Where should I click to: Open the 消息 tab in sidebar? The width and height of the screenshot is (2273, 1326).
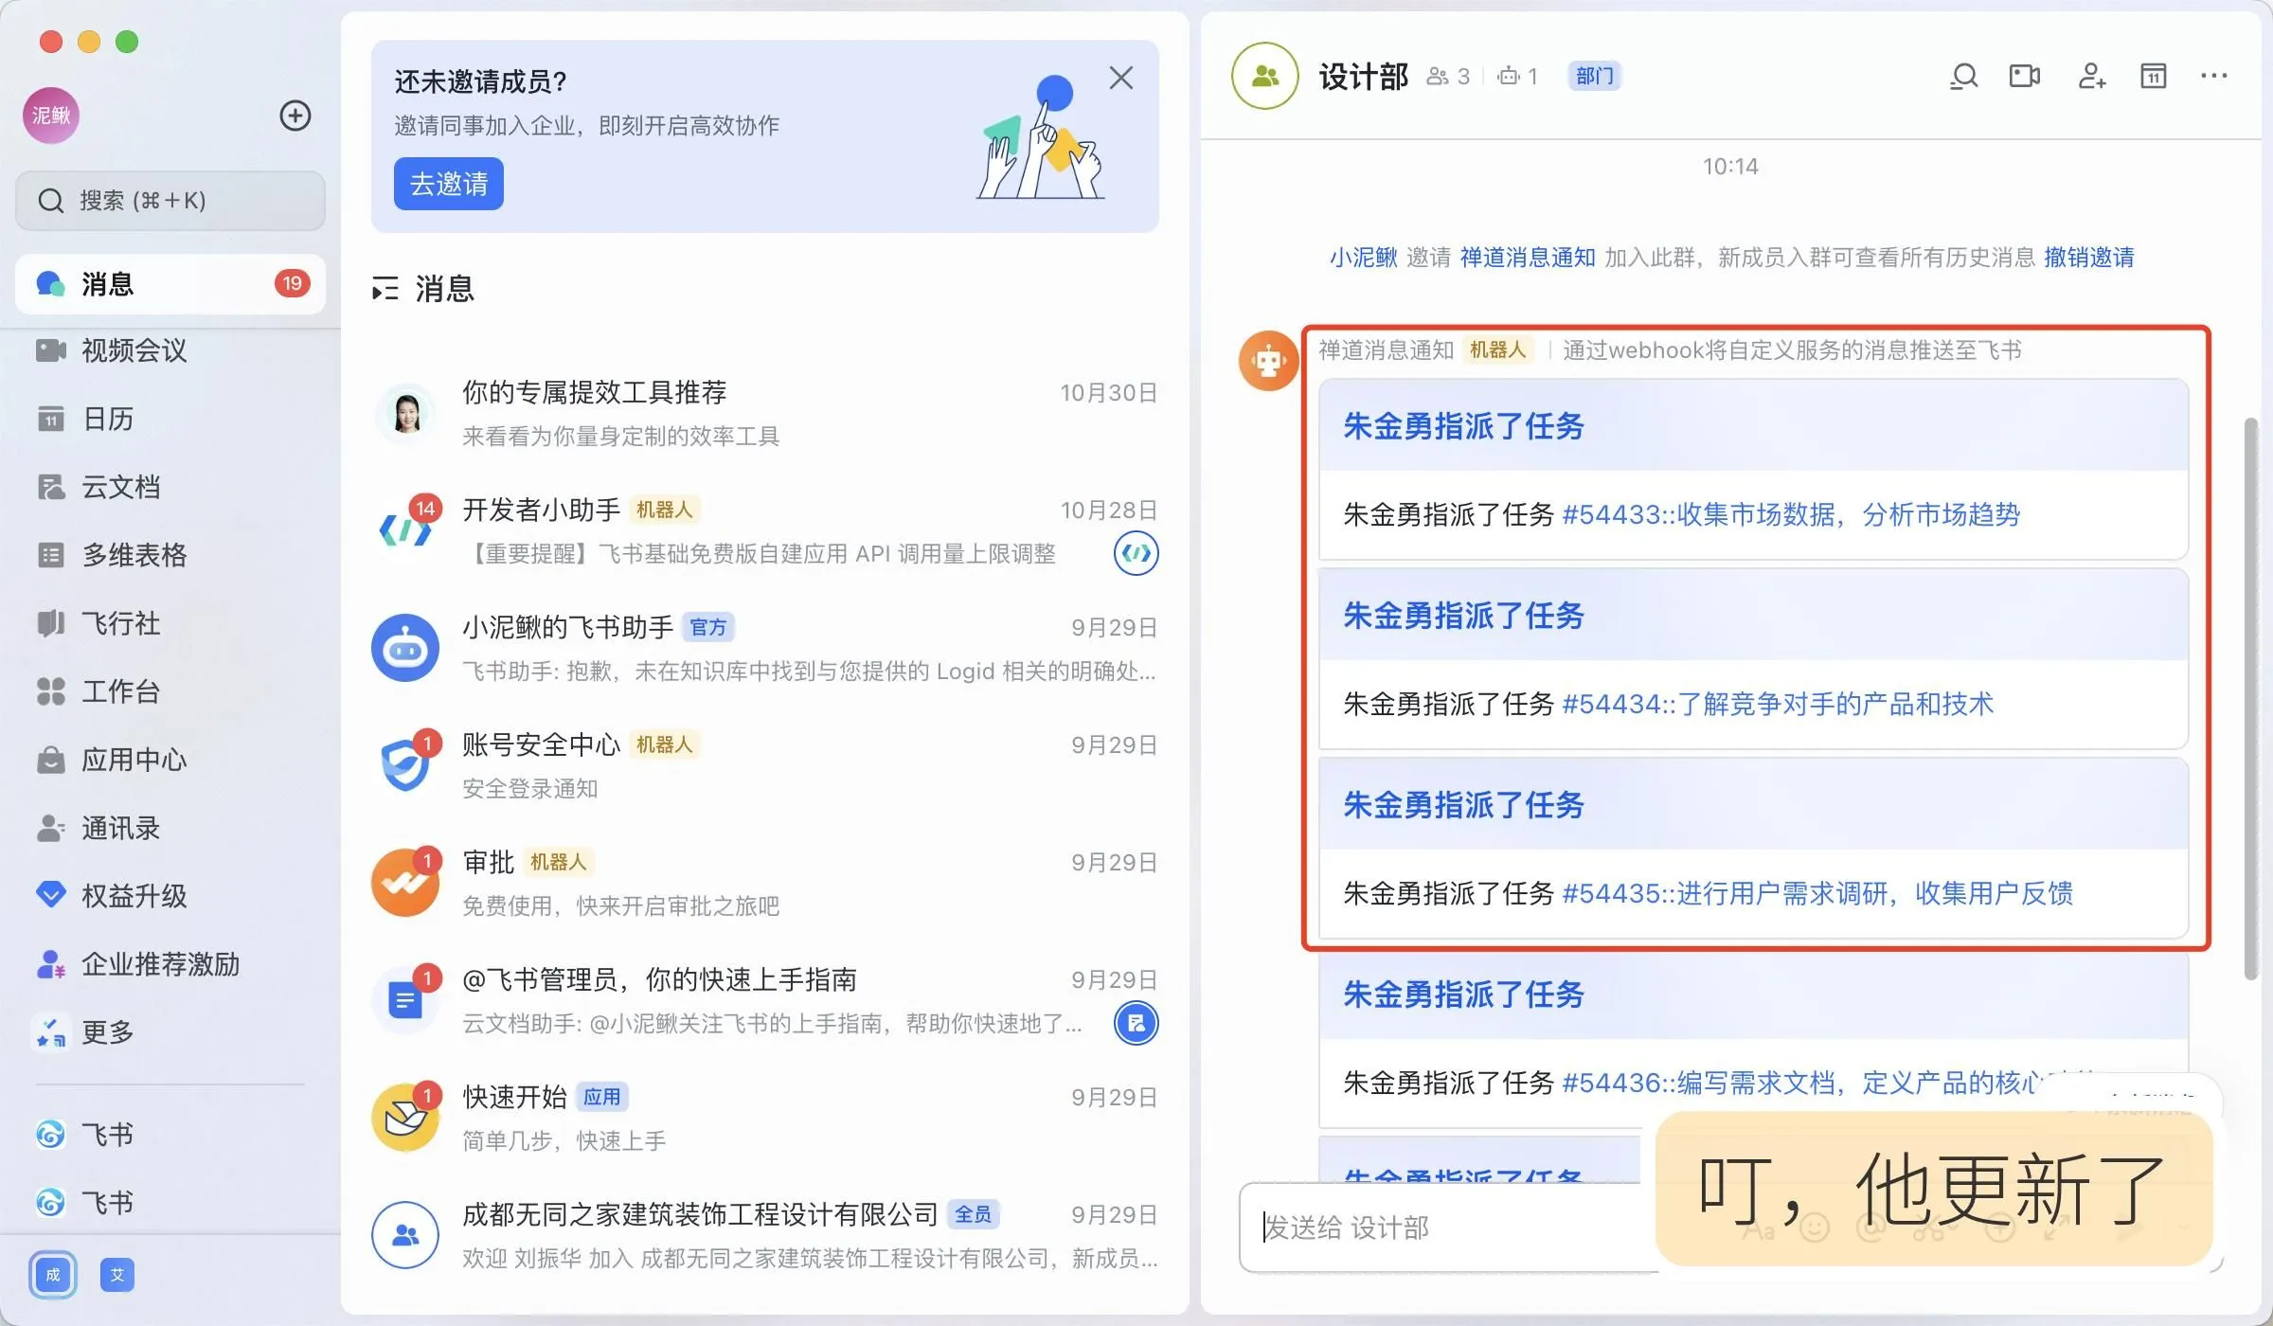(x=170, y=283)
